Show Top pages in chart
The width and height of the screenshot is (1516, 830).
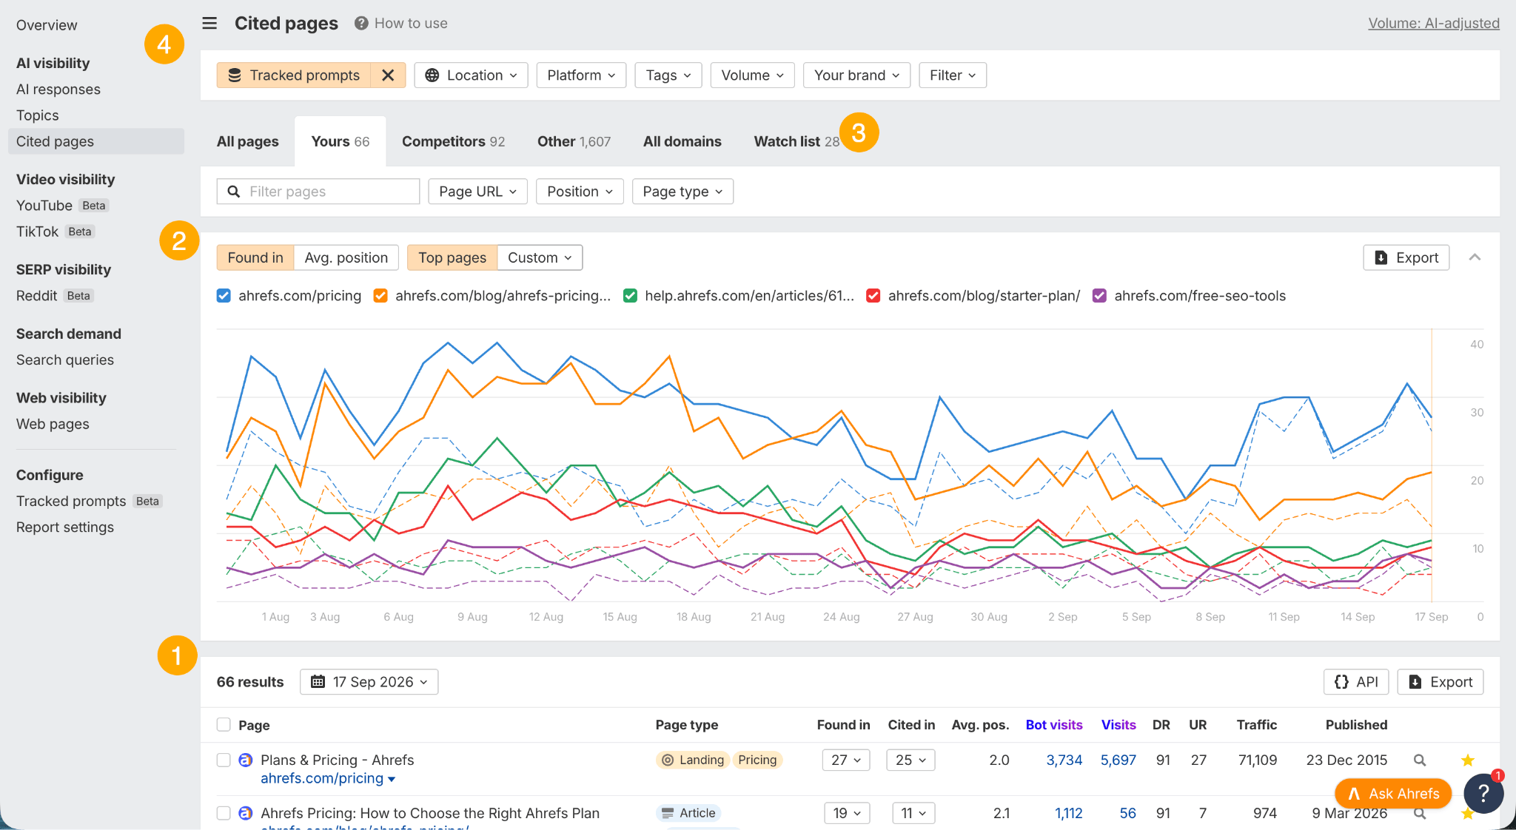[452, 257]
